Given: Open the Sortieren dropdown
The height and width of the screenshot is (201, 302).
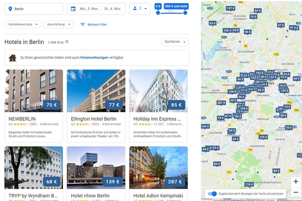Looking at the screenshot, I should (x=175, y=42).
